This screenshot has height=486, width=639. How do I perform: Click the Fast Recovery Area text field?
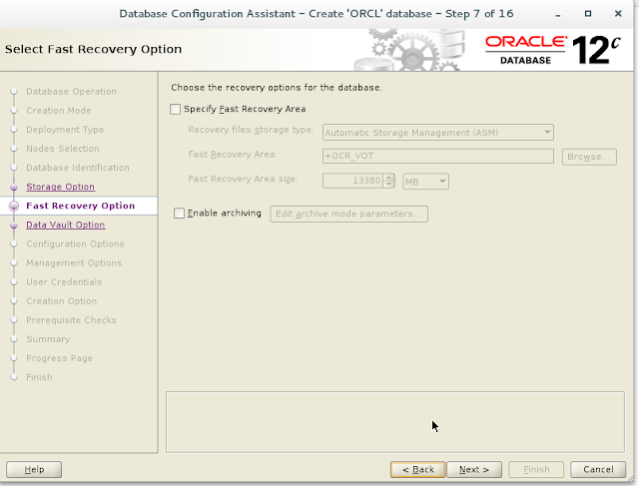[437, 156]
